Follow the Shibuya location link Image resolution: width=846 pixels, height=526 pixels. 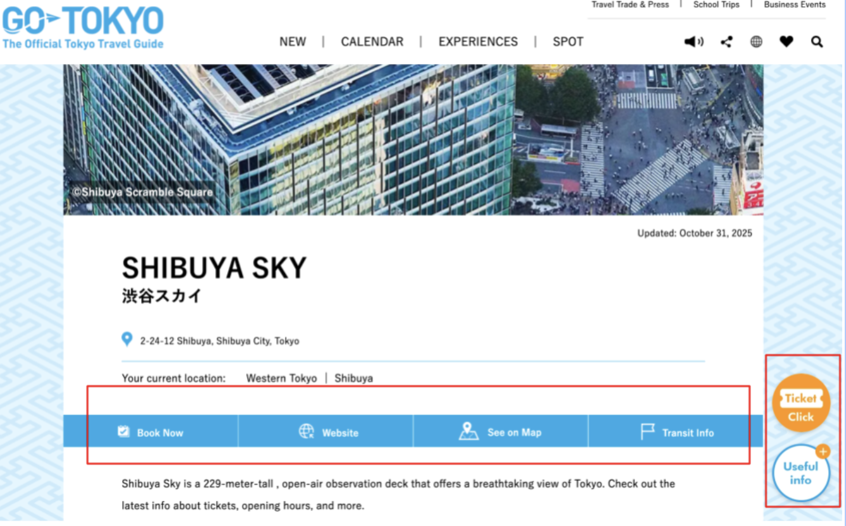353,378
